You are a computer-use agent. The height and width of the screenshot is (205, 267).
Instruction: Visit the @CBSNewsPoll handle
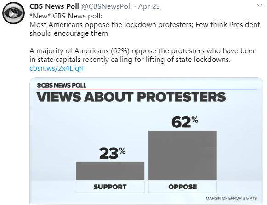point(107,6)
